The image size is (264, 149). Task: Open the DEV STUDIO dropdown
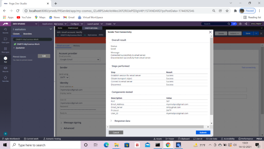pos(36,24)
